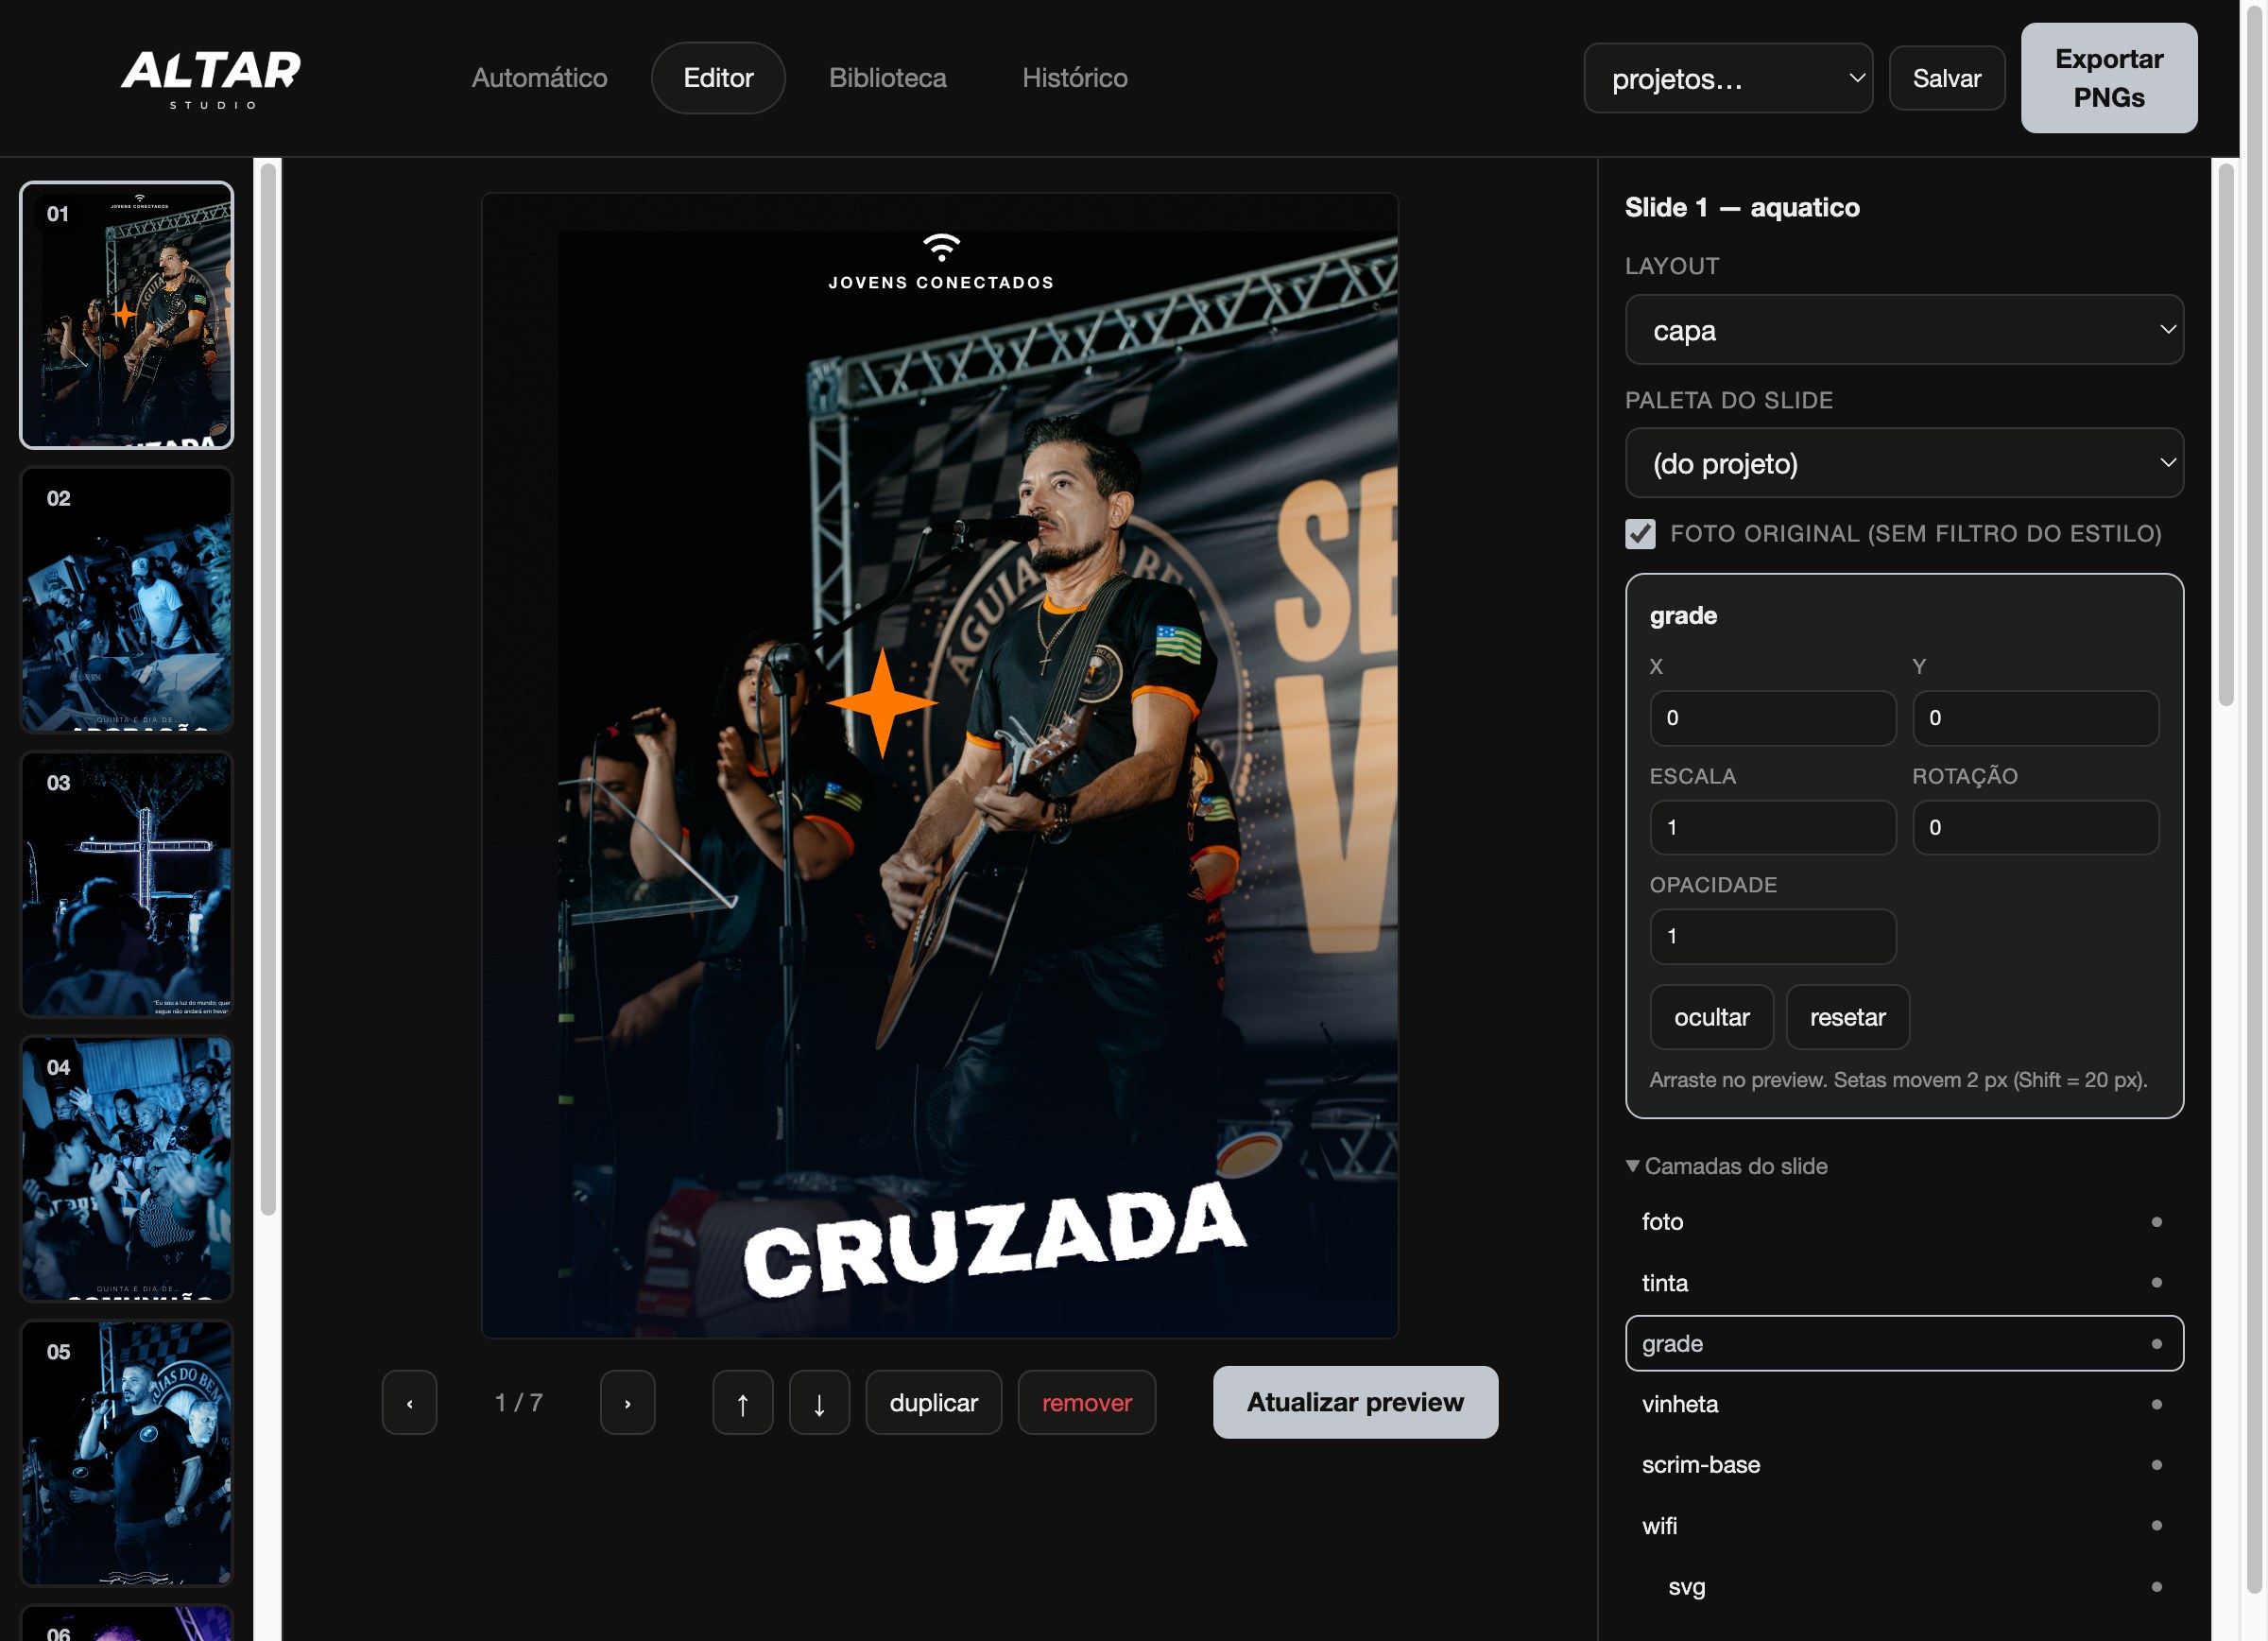The image size is (2268, 1641).
Task: Switch to the Editor tab
Action: pyautogui.click(x=718, y=78)
